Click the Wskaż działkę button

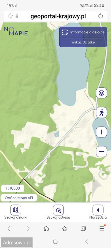pyautogui.click(x=83, y=42)
